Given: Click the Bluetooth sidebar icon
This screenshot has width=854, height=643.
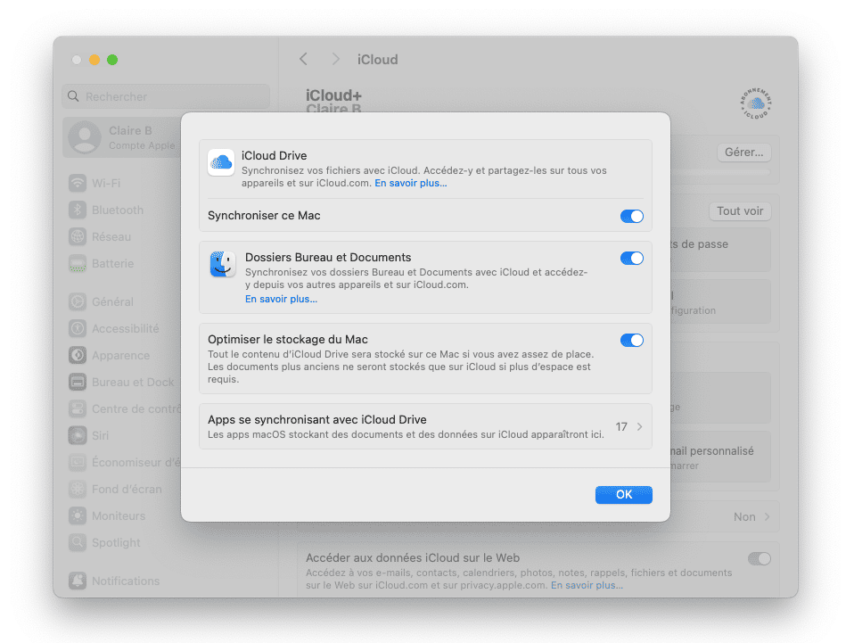Looking at the screenshot, I should click(78, 210).
